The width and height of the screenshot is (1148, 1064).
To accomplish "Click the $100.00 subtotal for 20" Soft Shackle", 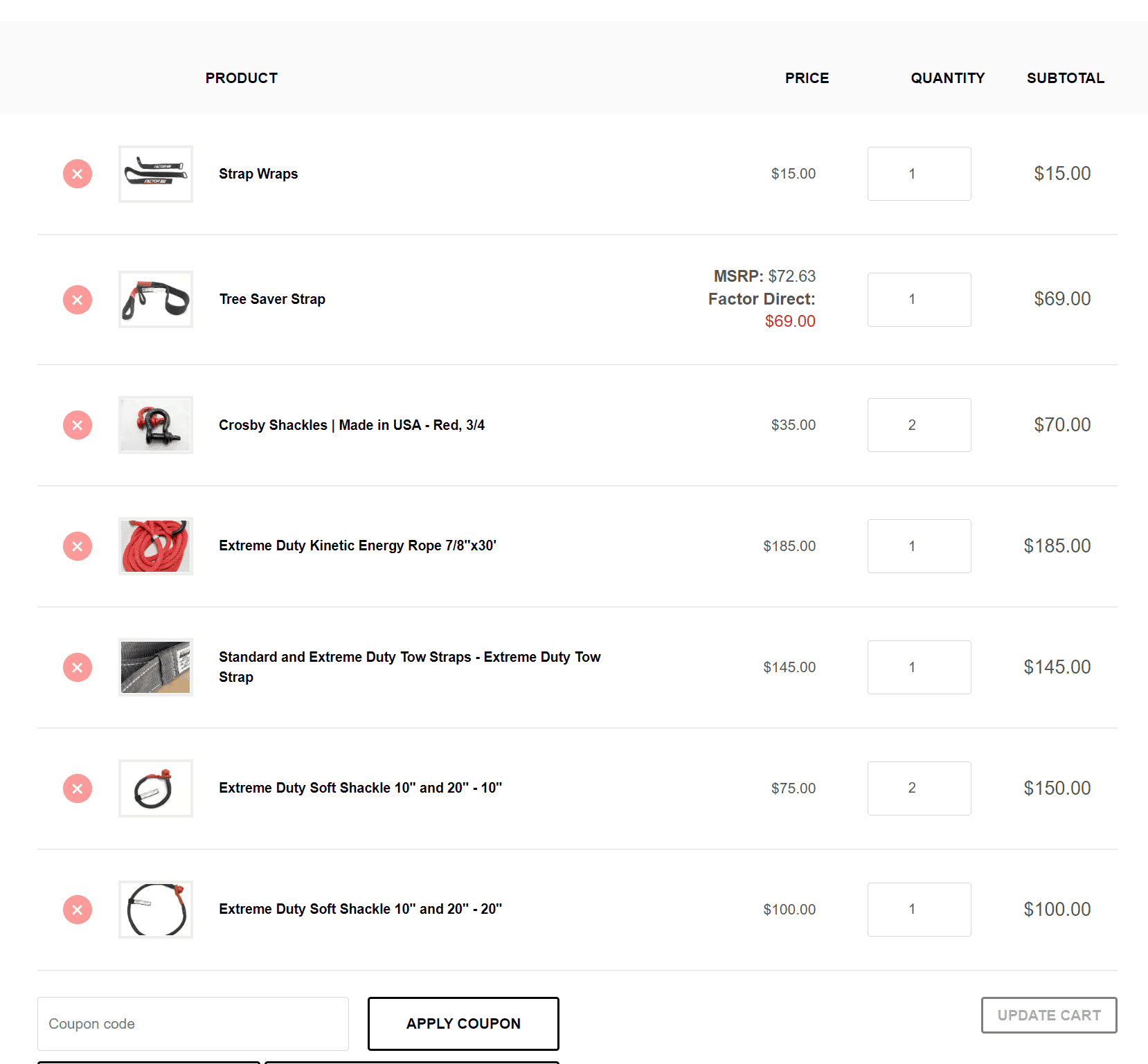I will (1057, 910).
